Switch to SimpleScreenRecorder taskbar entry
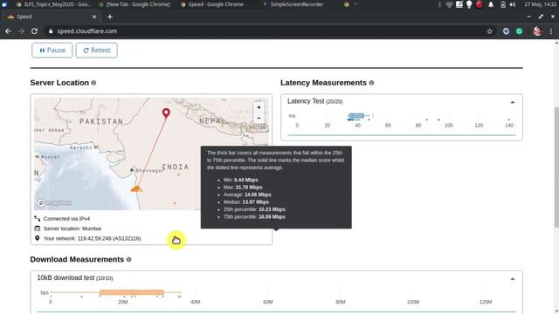The height and width of the screenshot is (314, 559). click(x=293, y=4)
